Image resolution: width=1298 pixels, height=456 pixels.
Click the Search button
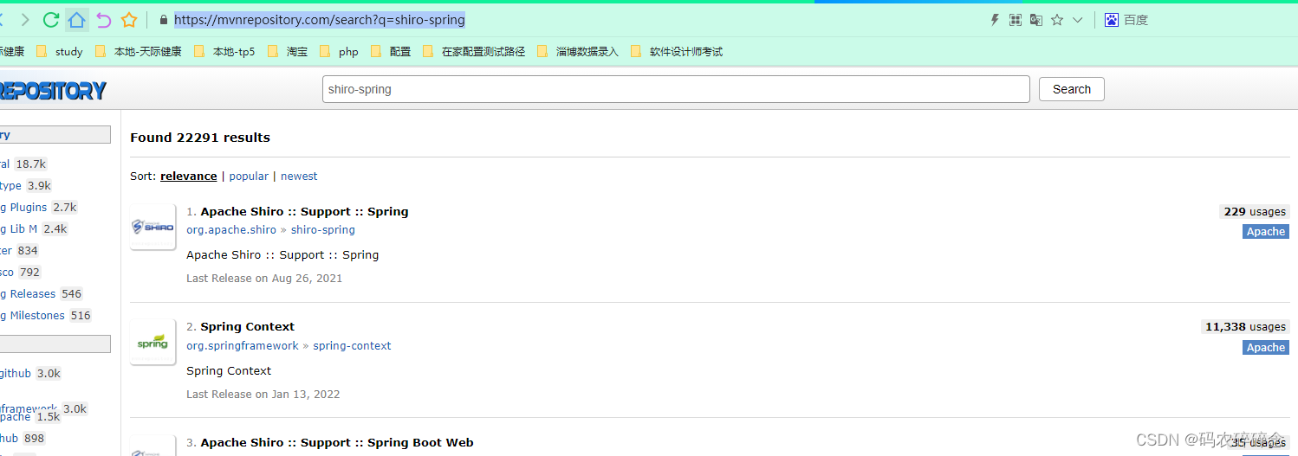coord(1072,89)
